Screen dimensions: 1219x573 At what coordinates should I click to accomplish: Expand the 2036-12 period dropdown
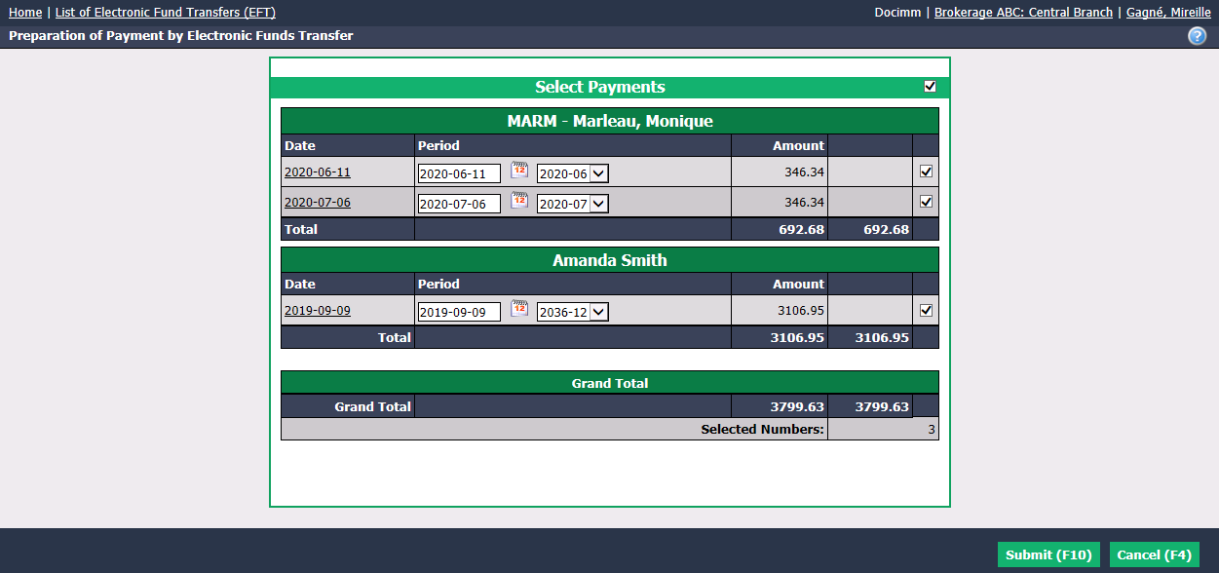point(573,312)
